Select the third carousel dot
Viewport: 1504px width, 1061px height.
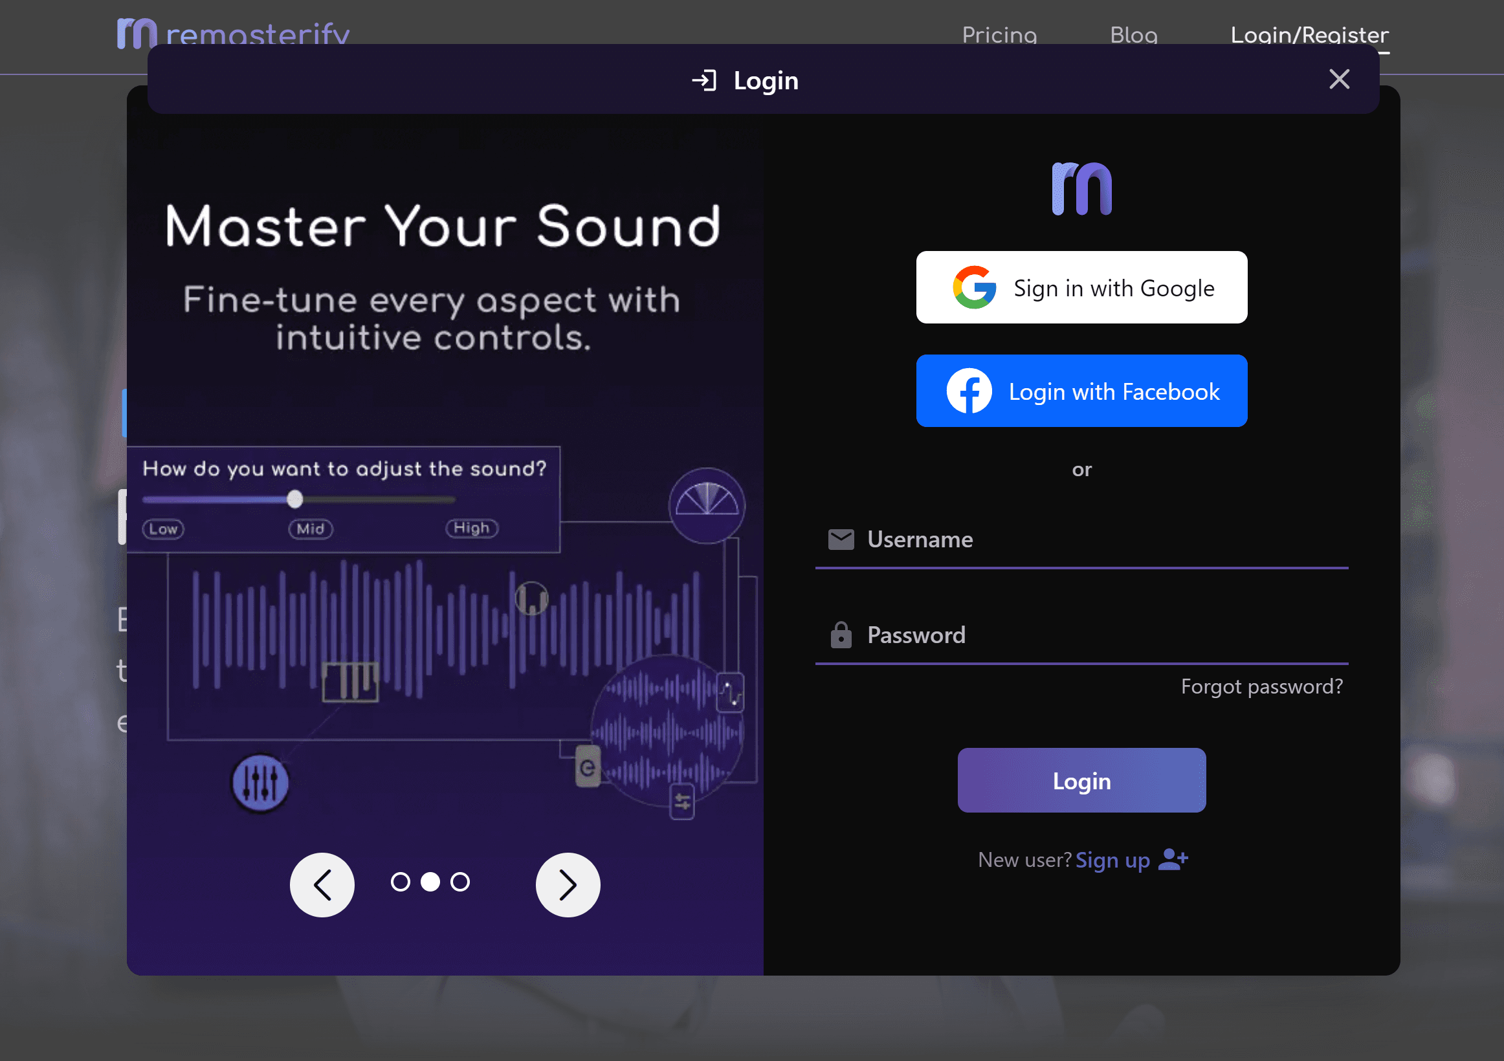click(460, 882)
